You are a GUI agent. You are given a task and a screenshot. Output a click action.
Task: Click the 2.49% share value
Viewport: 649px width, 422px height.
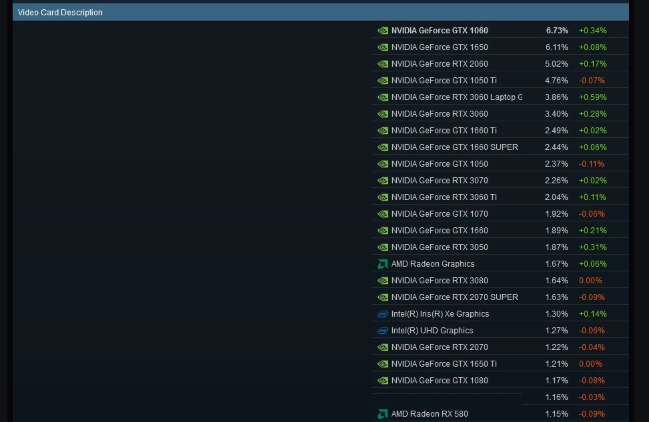pos(557,131)
